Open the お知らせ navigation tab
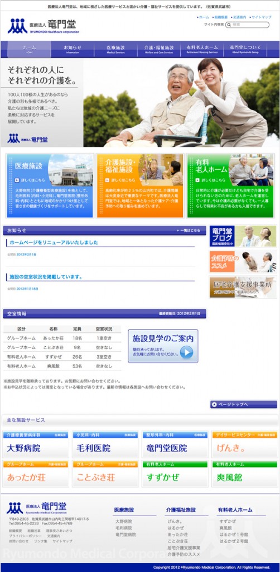280x572 pixels. (73, 49)
